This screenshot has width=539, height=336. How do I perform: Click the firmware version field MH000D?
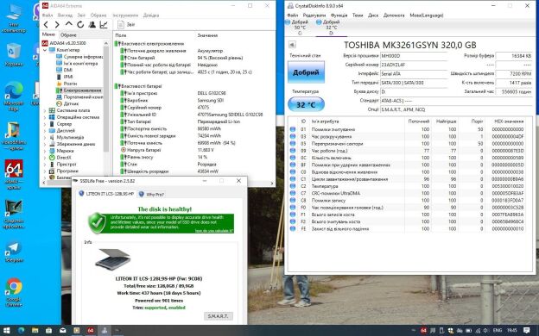tap(414, 56)
